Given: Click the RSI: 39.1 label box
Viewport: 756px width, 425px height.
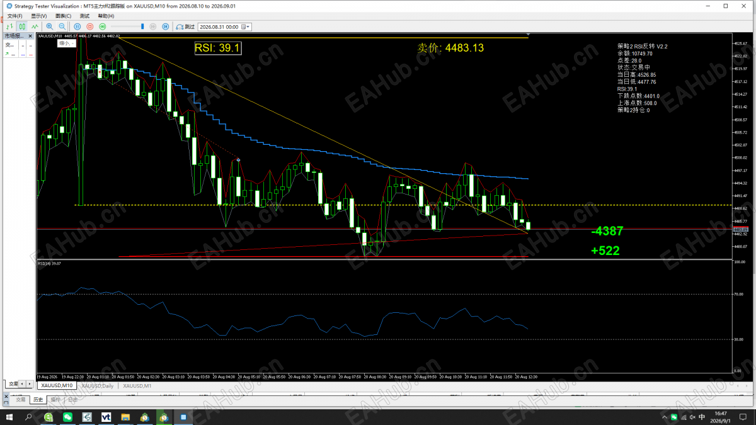Looking at the screenshot, I should [x=218, y=48].
